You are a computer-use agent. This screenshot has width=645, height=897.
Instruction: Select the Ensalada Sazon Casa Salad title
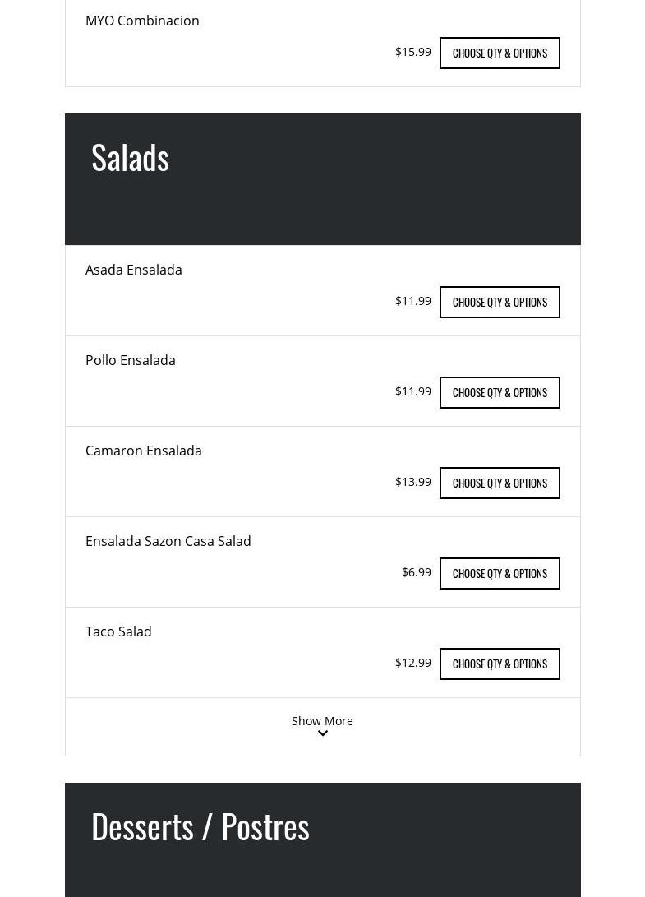pos(168,541)
